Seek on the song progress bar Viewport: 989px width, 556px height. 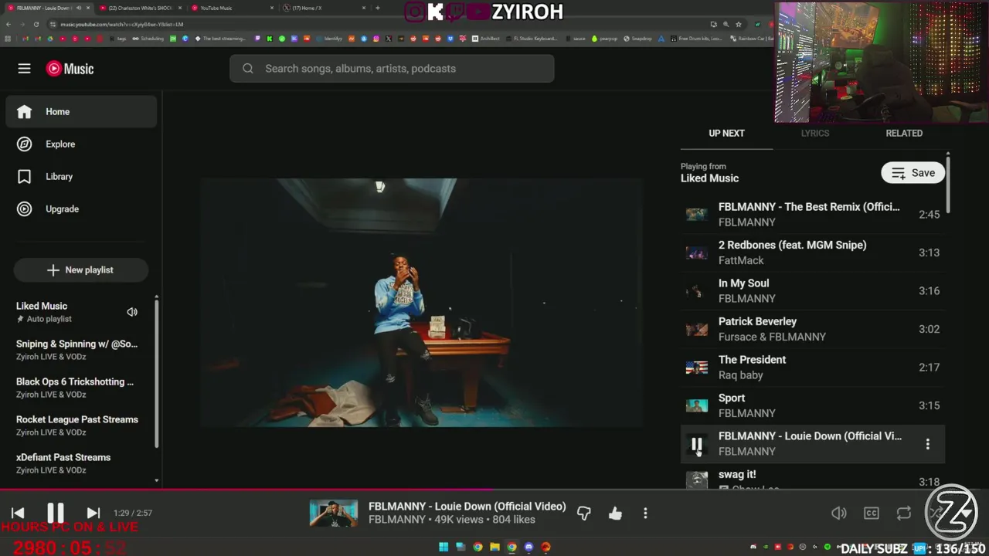pos(494,489)
